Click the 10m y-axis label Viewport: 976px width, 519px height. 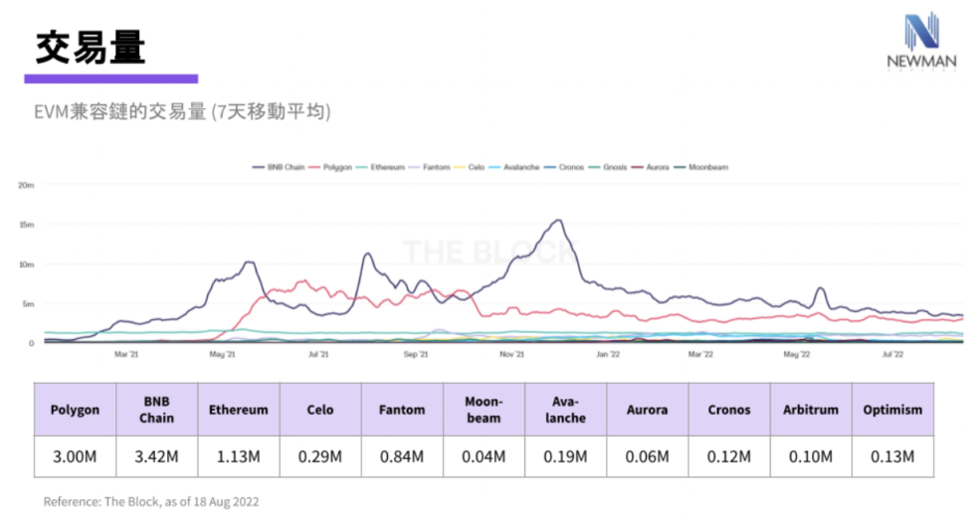[x=27, y=264]
